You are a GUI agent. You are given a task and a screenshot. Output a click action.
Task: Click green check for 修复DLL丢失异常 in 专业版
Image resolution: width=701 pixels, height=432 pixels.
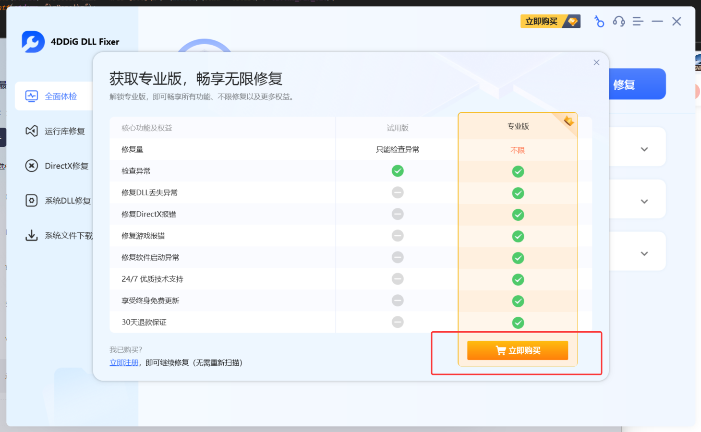tap(518, 193)
